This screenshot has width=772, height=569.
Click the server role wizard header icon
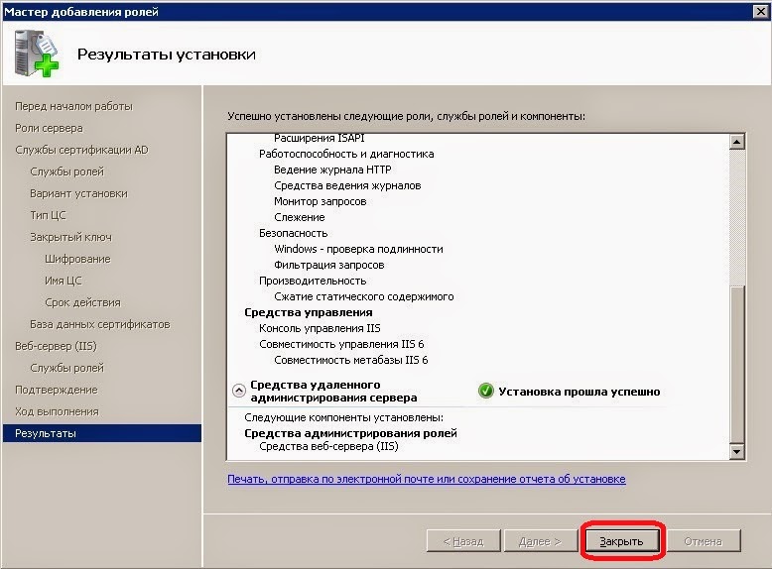37,54
